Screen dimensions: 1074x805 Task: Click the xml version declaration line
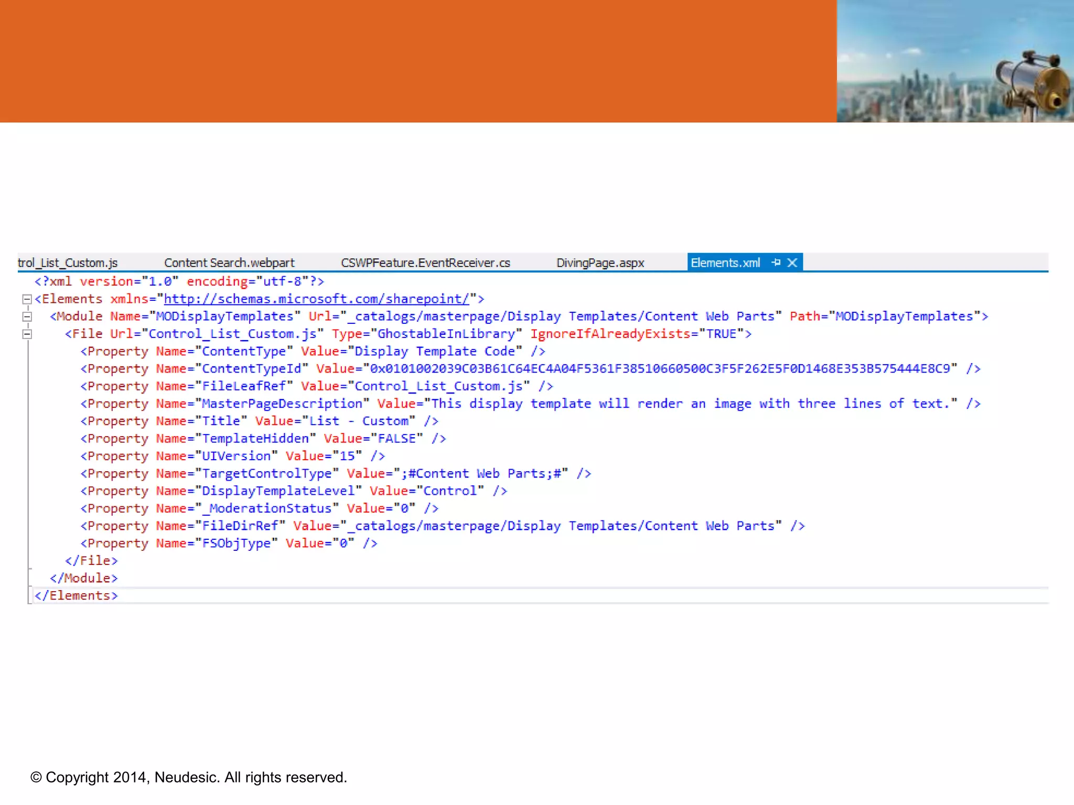[179, 281]
